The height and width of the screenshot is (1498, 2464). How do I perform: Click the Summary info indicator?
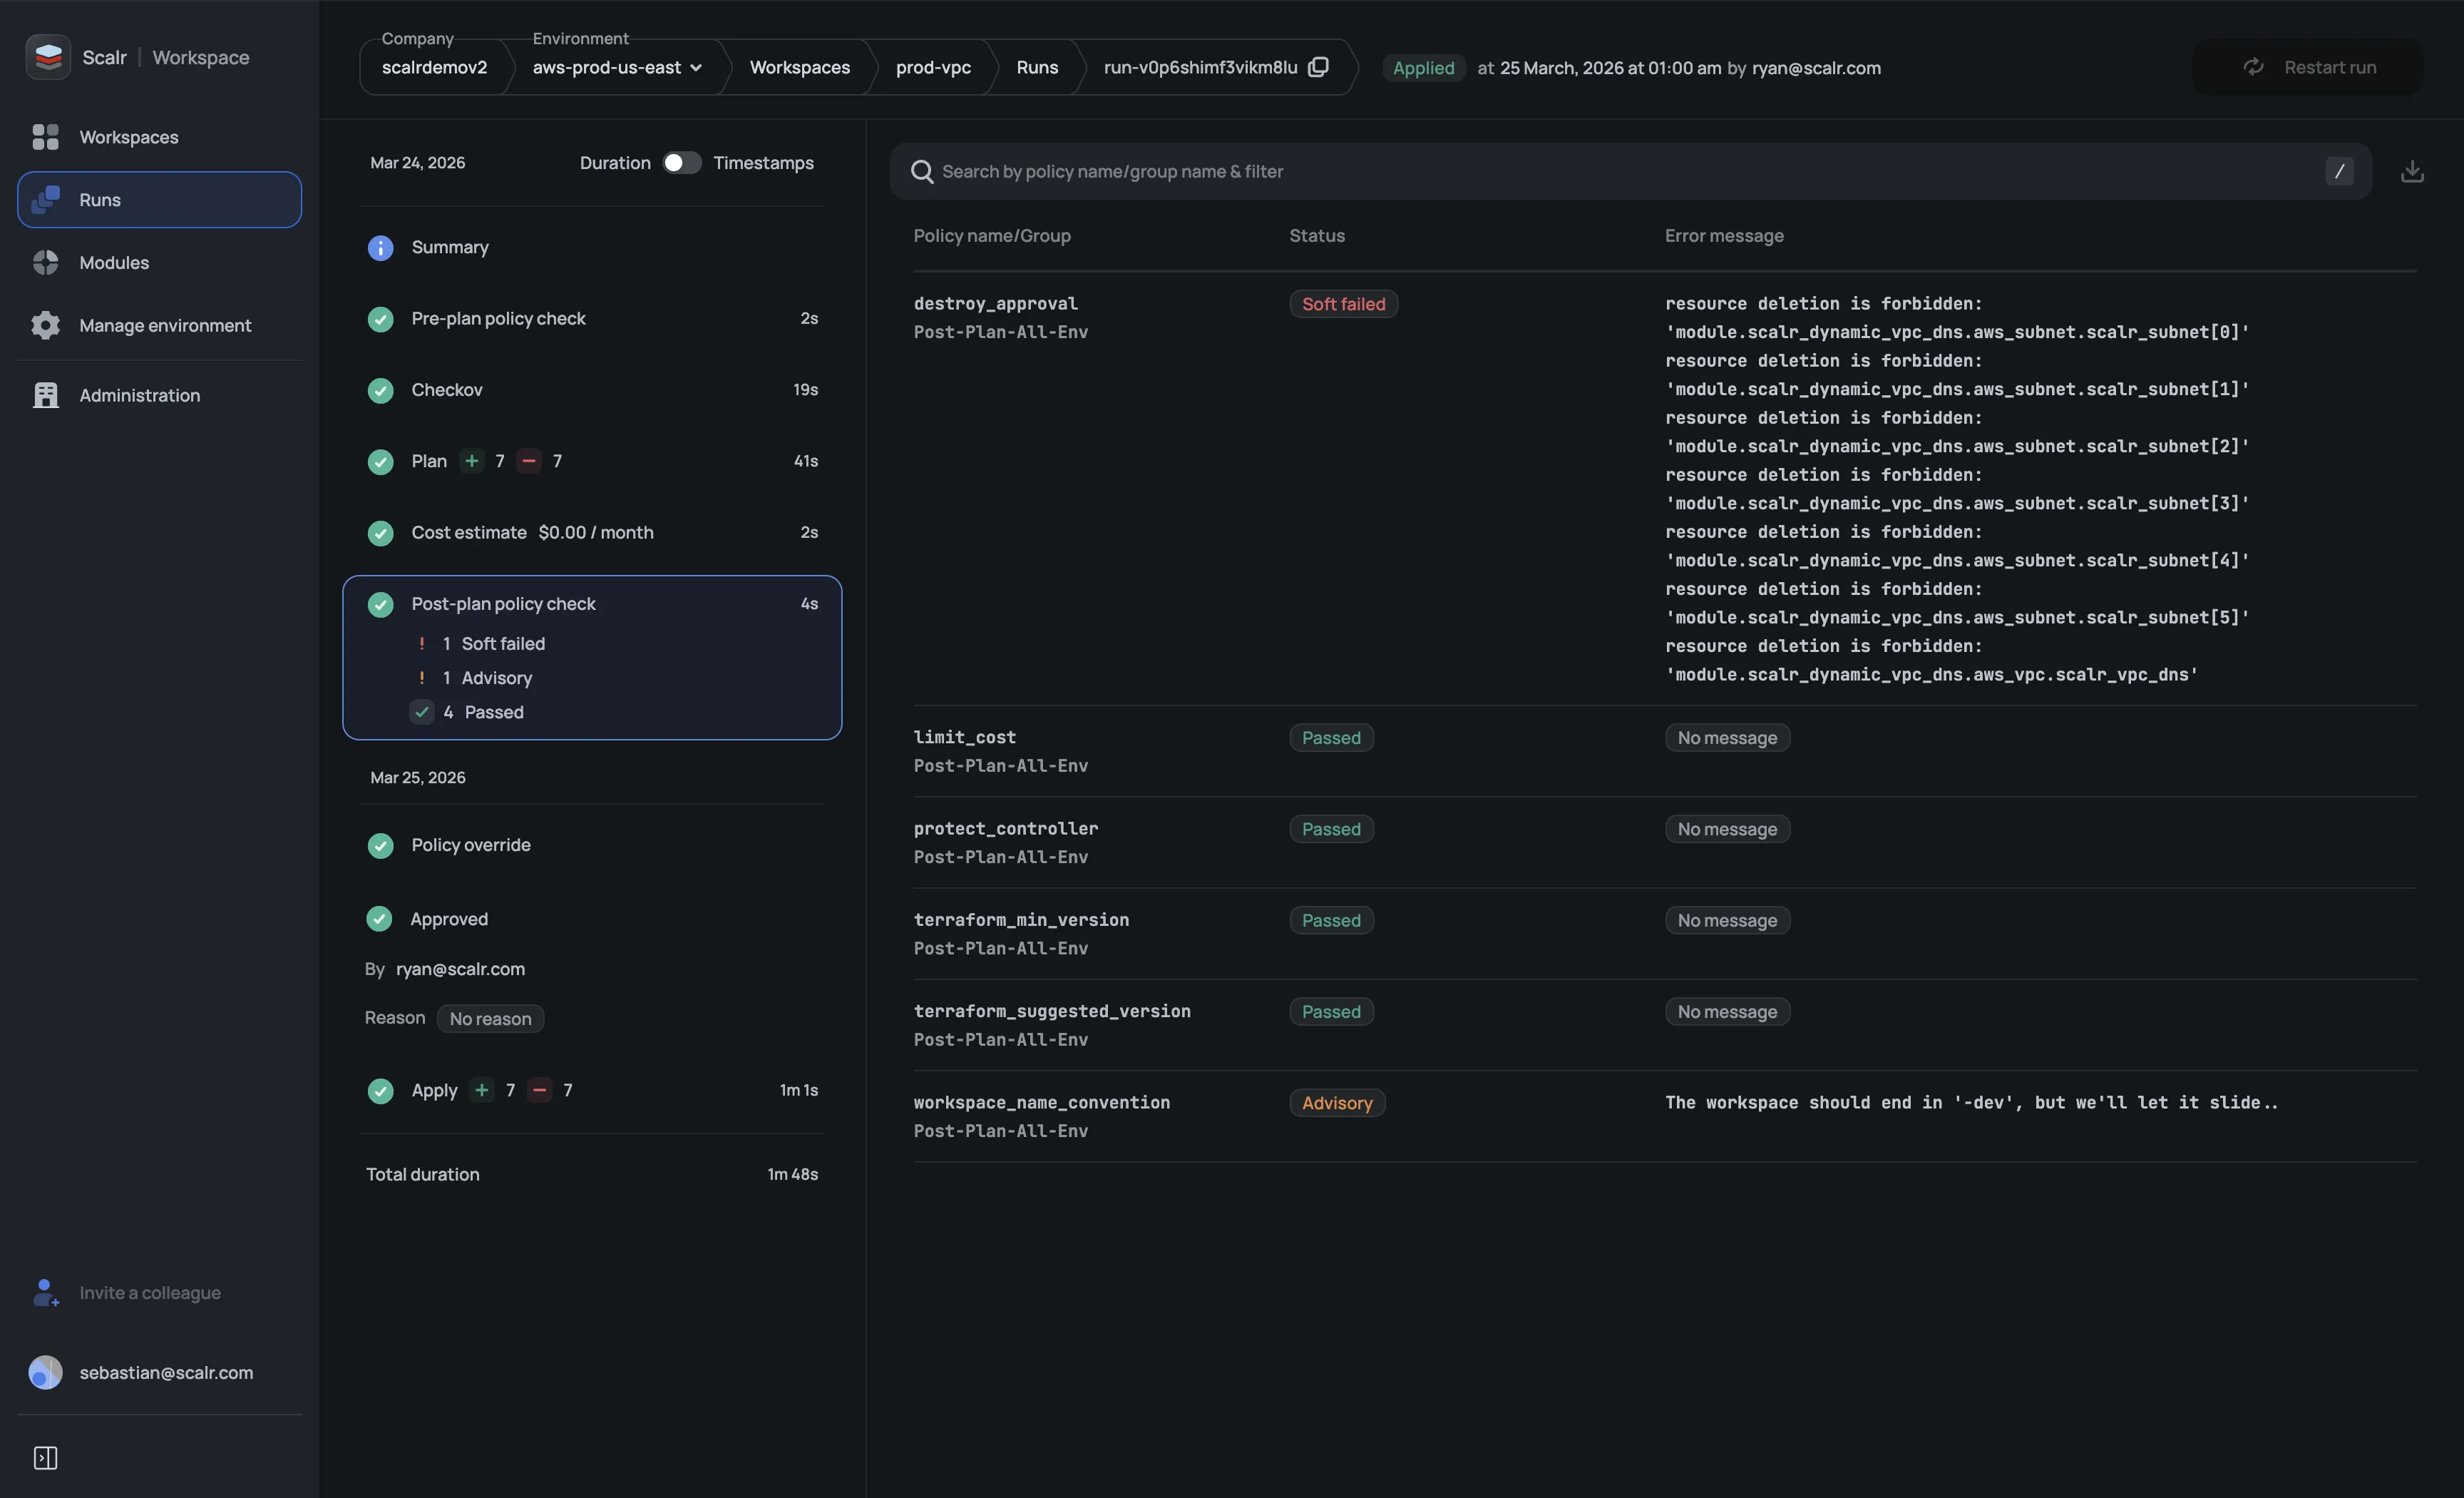[x=380, y=248]
